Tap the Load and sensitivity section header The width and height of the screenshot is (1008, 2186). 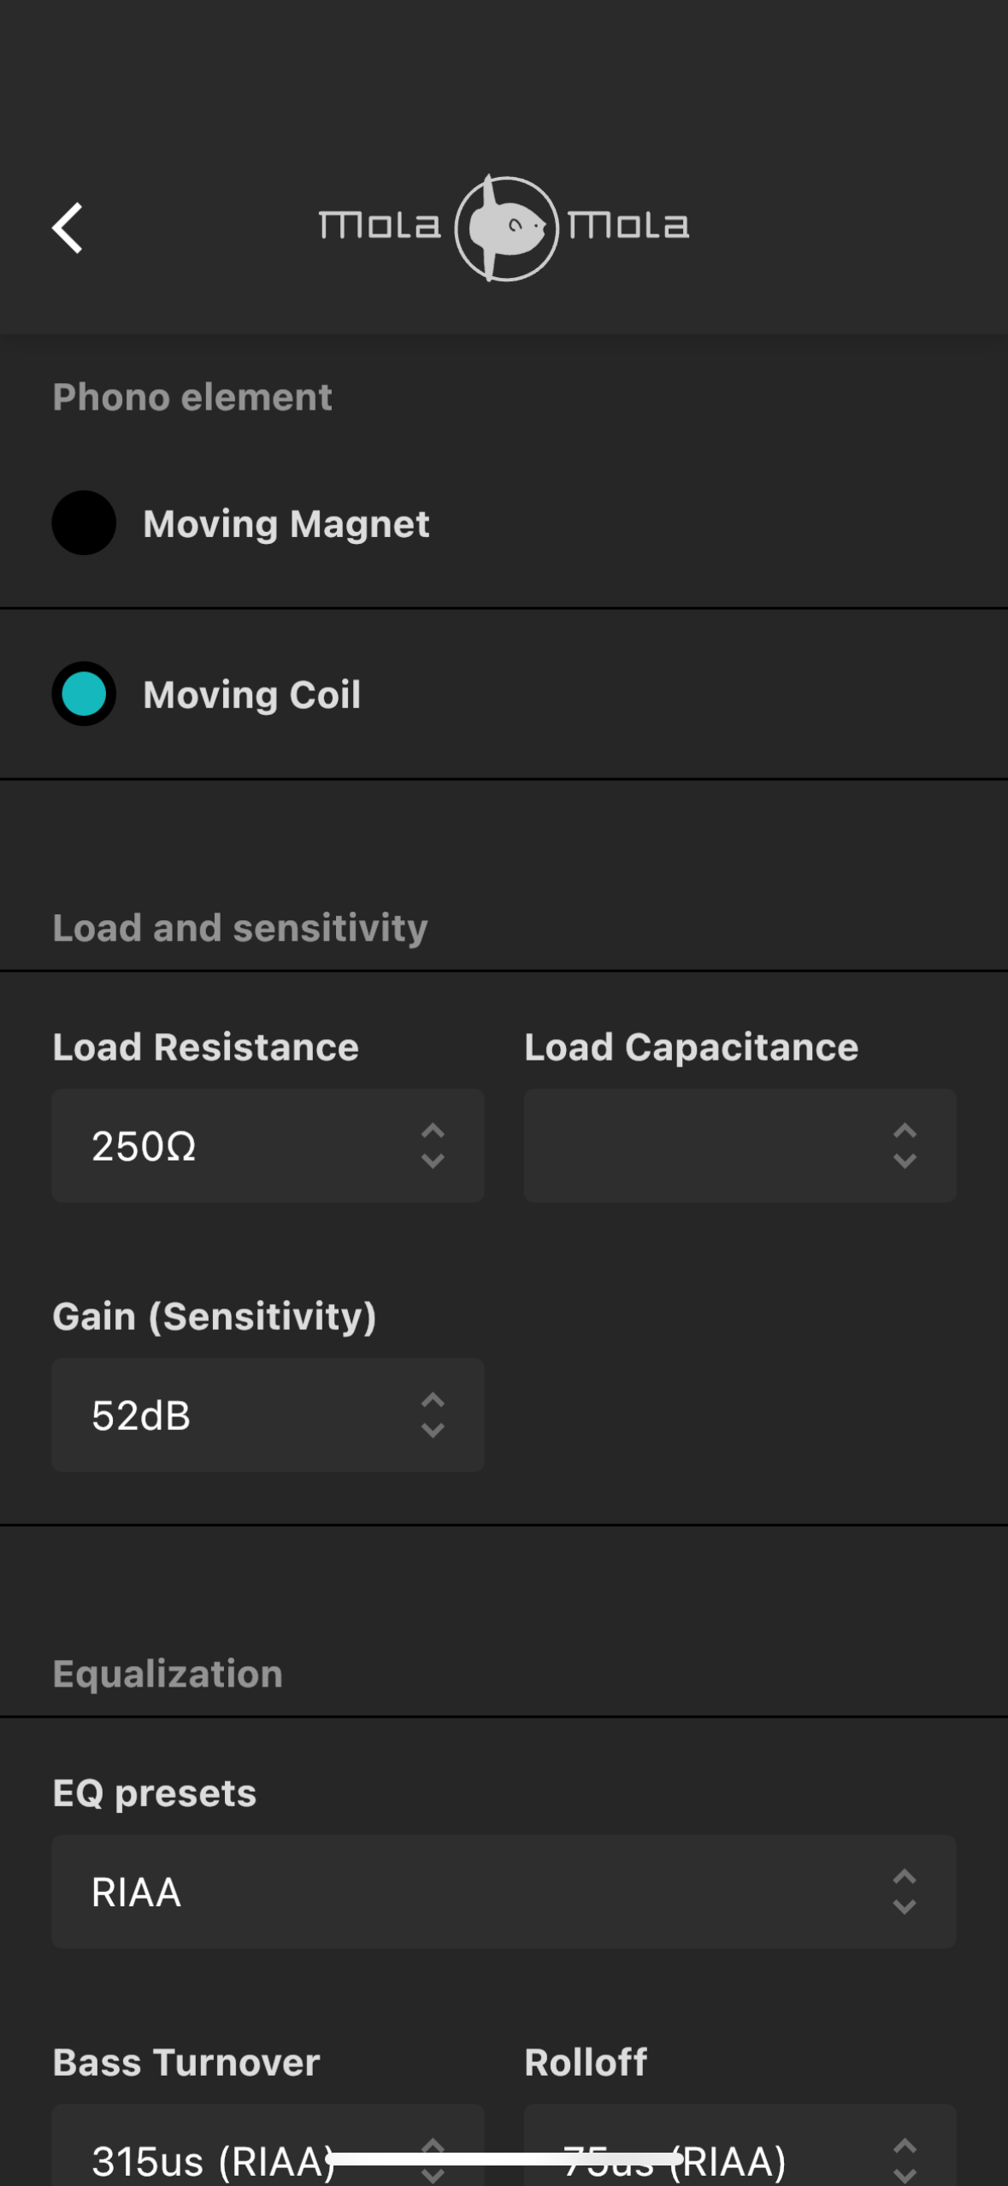coord(240,928)
